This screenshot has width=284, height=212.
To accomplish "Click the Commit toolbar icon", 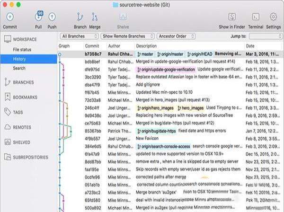I will (10, 17).
